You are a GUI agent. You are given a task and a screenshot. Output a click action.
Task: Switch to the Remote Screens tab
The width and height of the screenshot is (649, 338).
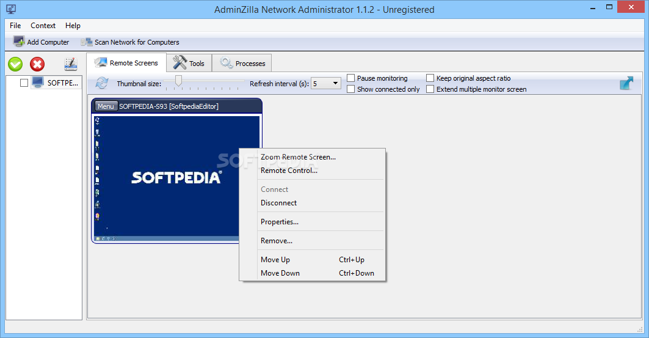point(126,62)
